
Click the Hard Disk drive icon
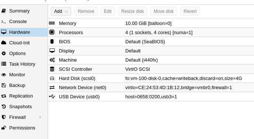tap(52, 78)
